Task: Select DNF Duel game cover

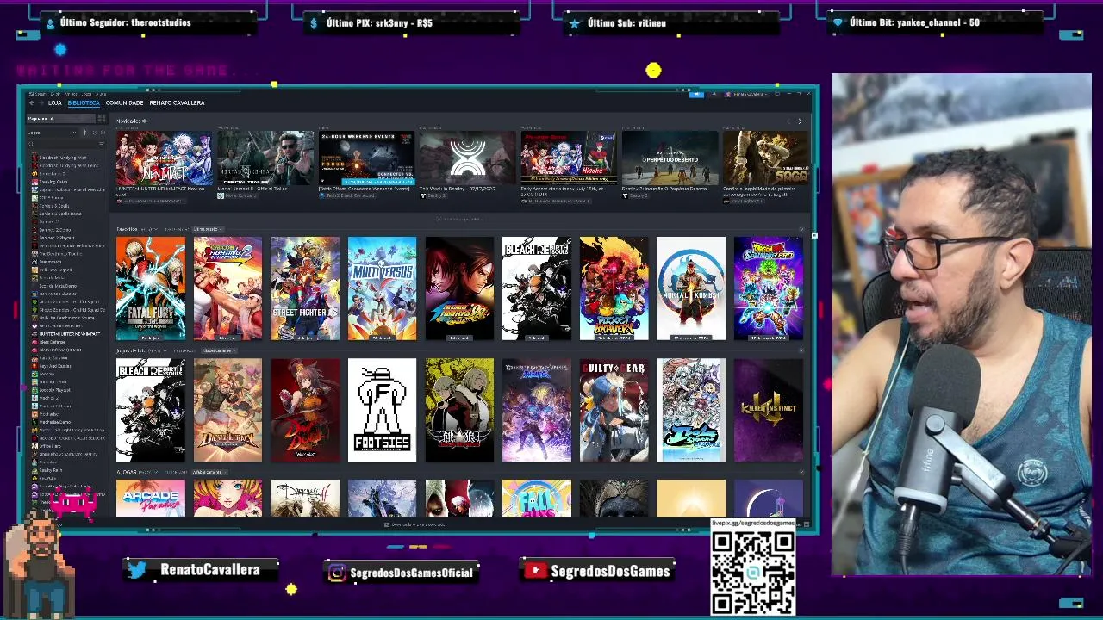Action: pos(305,410)
